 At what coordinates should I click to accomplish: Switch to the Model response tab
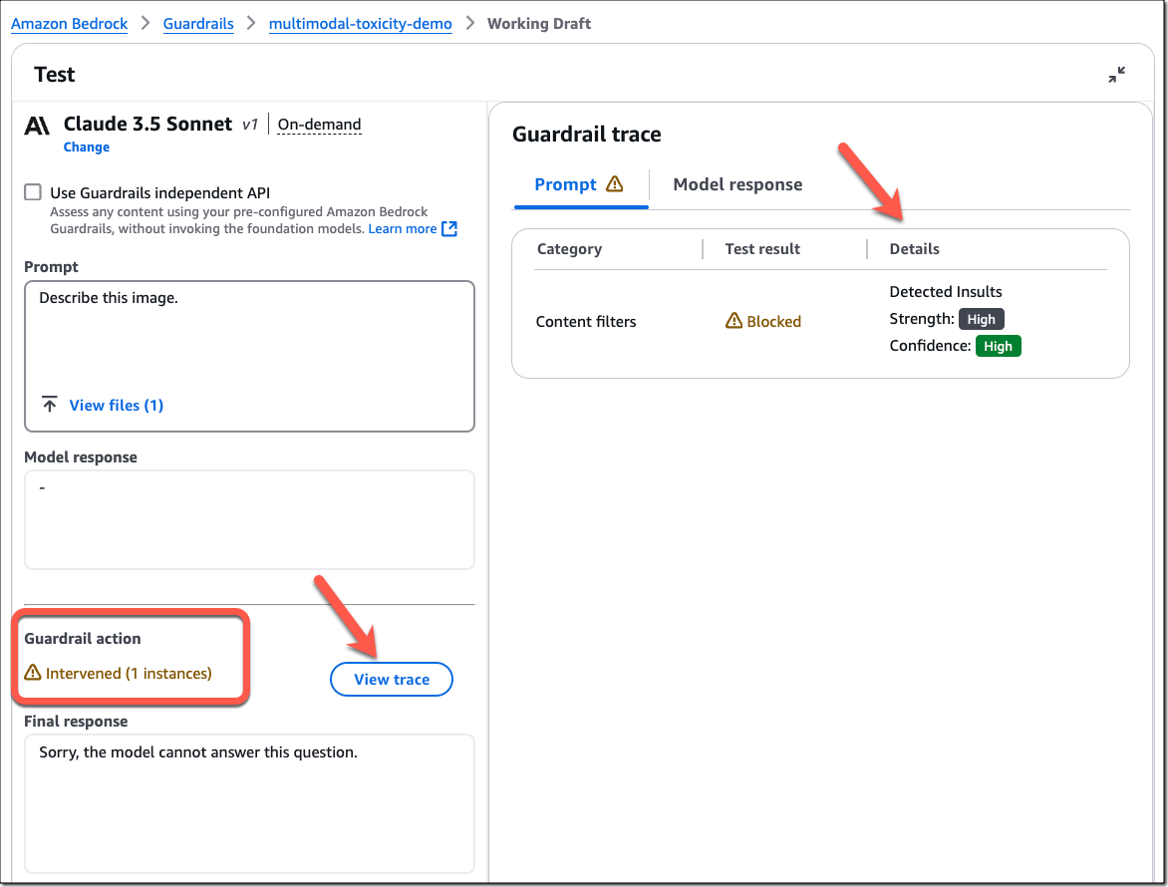[x=737, y=184]
